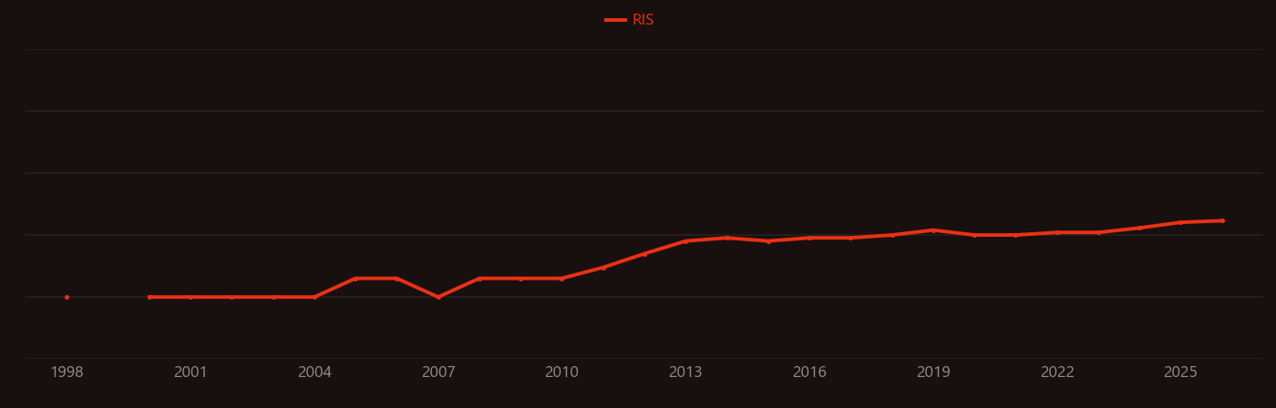Select the RIS data point above 2013
This screenshot has height=408, width=1276.
tap(685, 241)
